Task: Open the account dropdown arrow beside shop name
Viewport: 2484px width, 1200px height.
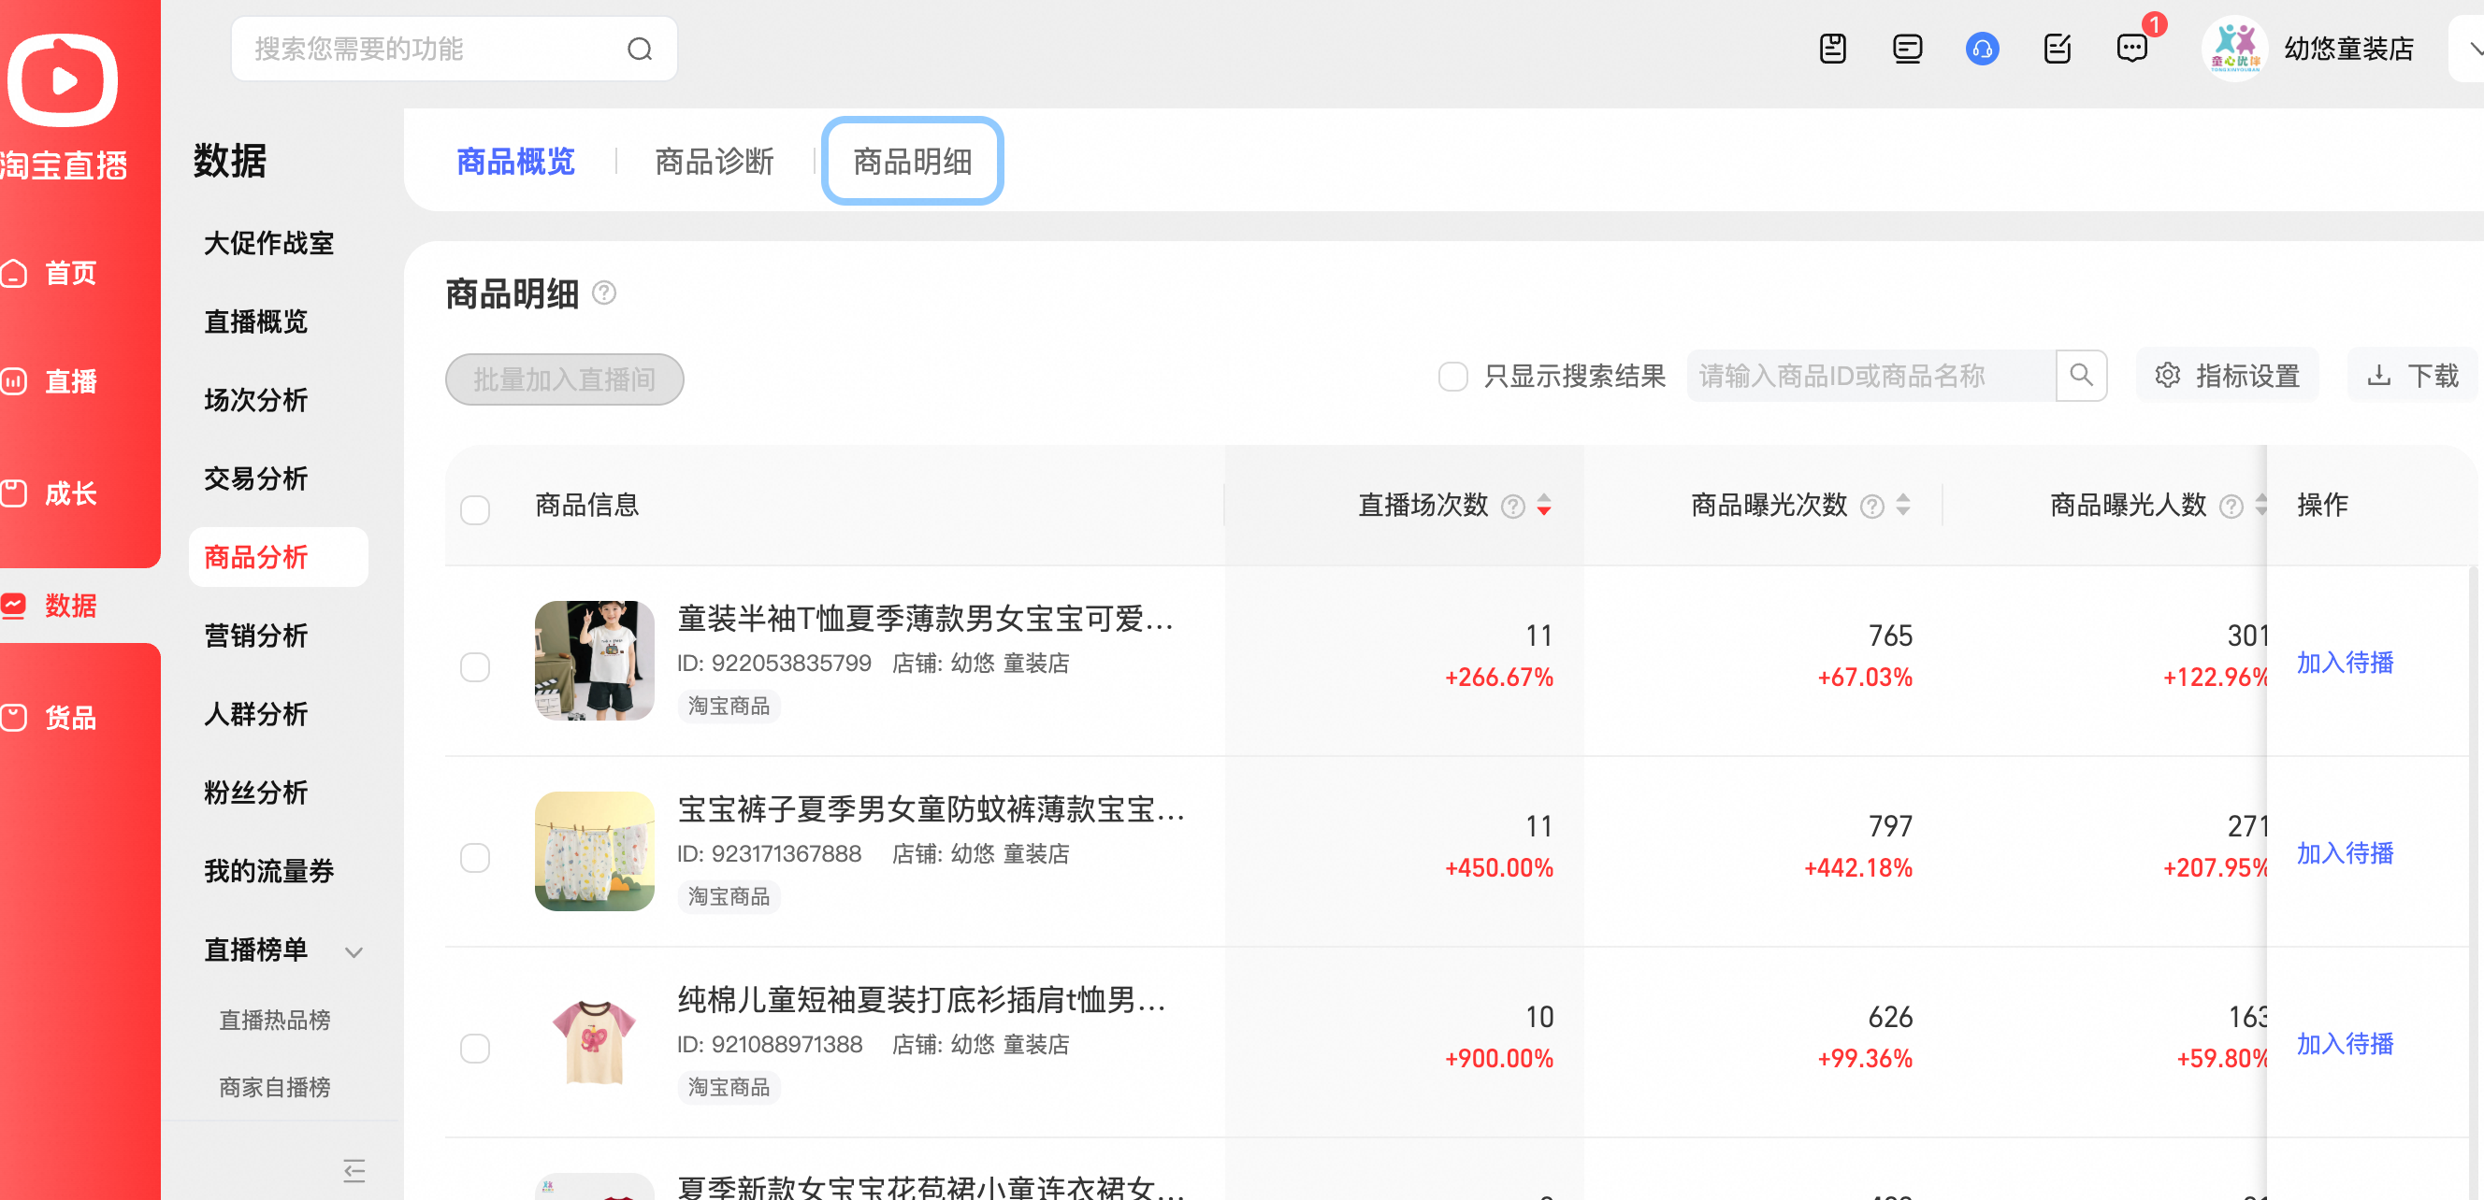Action: pyautogui.click(x=2474, y=49)
